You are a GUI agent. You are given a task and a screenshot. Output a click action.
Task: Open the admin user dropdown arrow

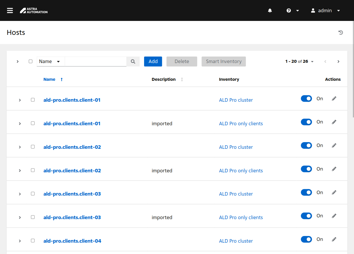(338, 10)
